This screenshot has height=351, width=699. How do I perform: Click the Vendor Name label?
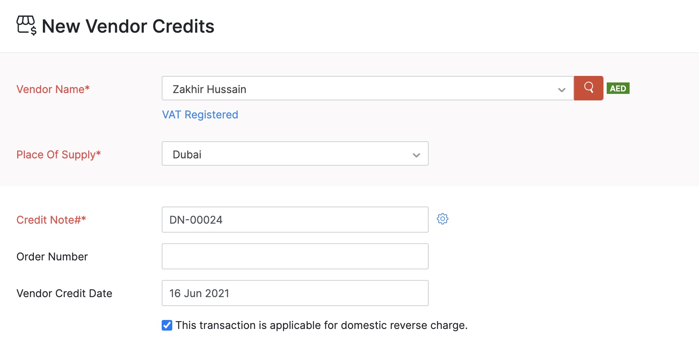point(53,89)
